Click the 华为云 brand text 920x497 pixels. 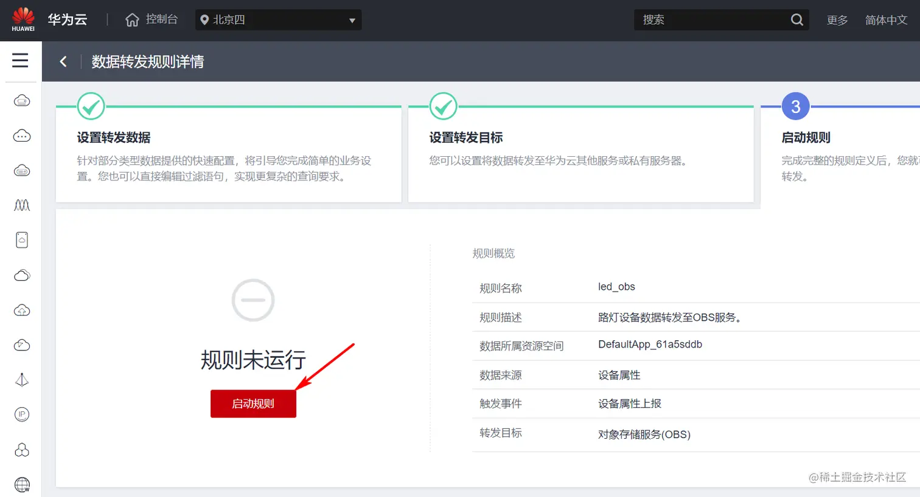pos(68,19)
